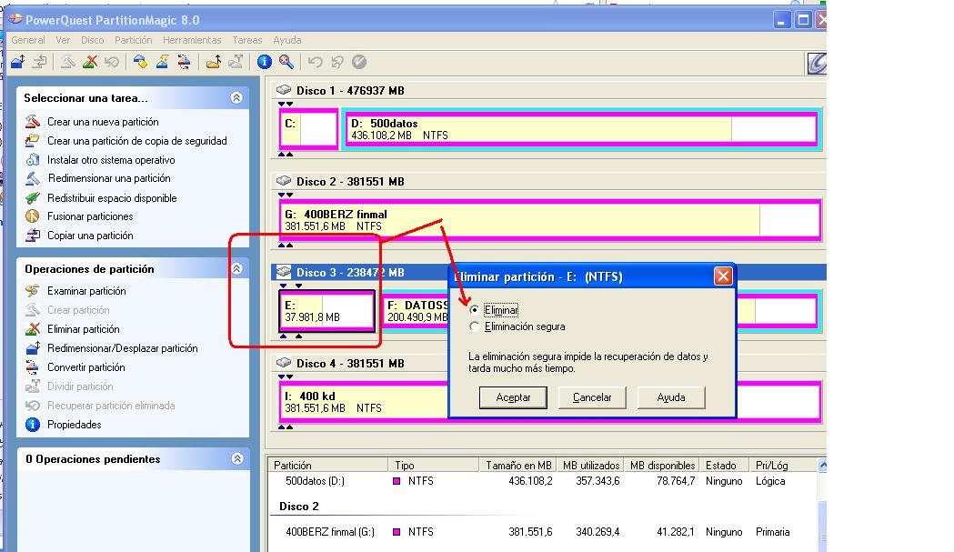Select the Eliminar radio option
The image size is (954, 552).
click(474, 310)
